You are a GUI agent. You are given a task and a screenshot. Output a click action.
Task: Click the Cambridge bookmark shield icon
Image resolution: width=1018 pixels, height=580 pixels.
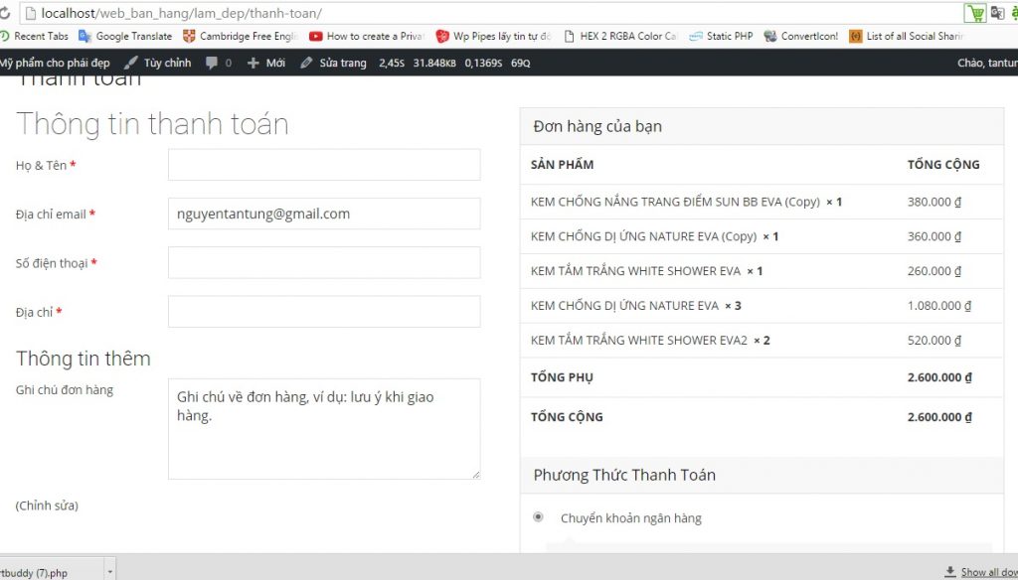click(189, 37)
